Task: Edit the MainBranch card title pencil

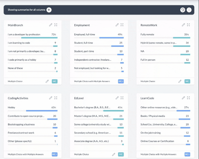Action: coord(50,25)
